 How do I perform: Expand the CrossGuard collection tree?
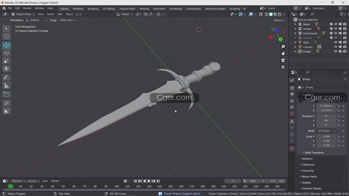[x=295, y=33]
